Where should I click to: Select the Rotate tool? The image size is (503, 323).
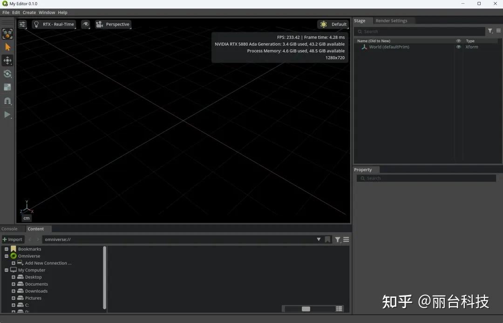coord(7,74)
